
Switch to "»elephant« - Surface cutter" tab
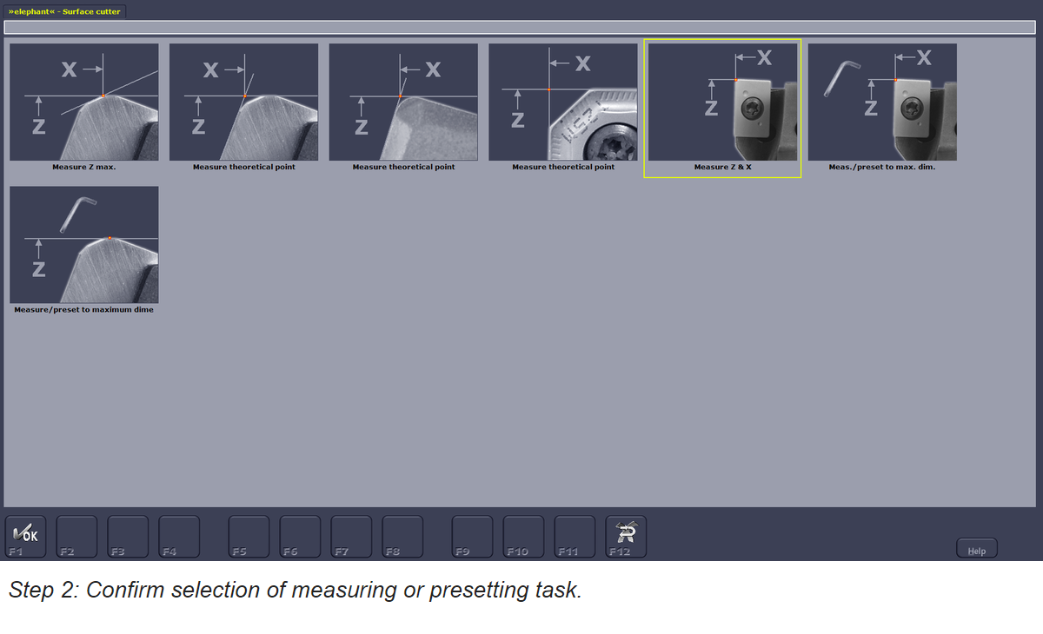[x=64, y=11]
